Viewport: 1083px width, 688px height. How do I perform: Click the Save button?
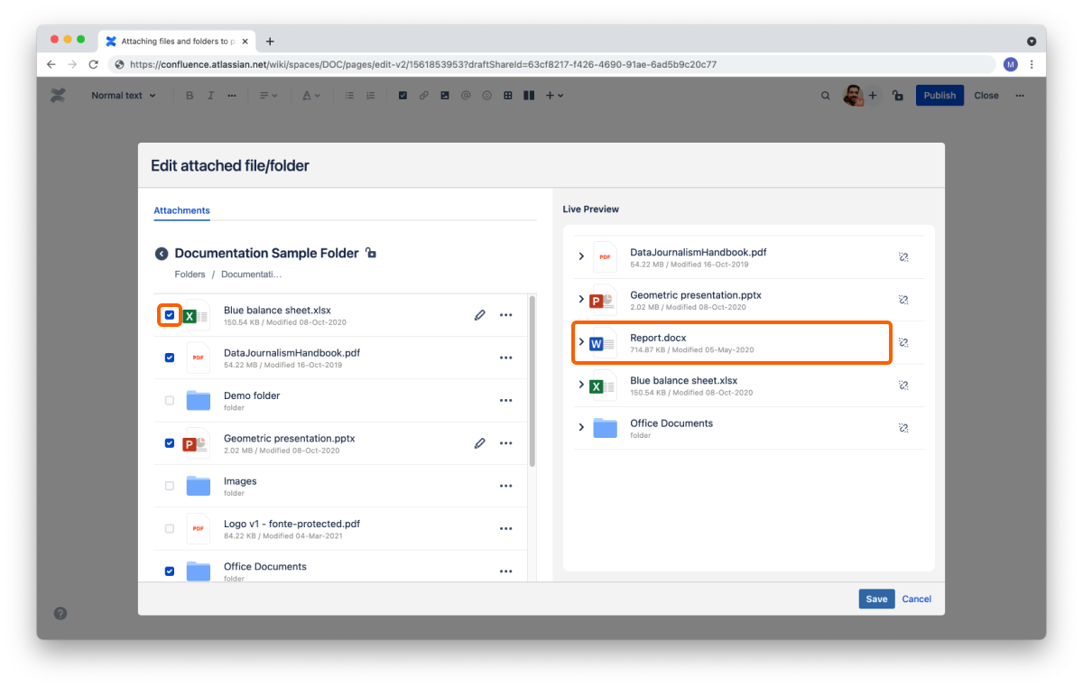[x=875, y=599]
